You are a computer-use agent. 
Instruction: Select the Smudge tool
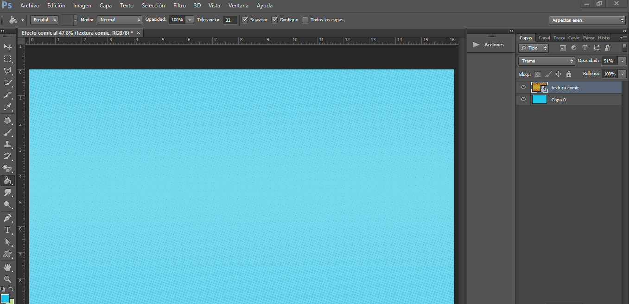click(x=7, y=192)
